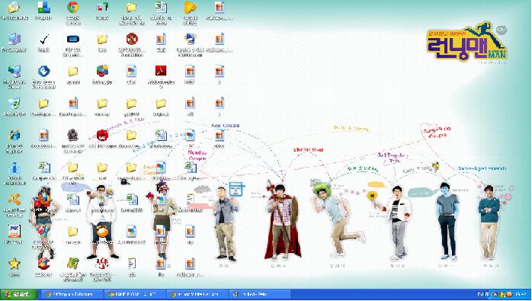Open the Recycle Bin icon
Image resolution: width=532 pixels, height=301 pixels.
[14, 104]
